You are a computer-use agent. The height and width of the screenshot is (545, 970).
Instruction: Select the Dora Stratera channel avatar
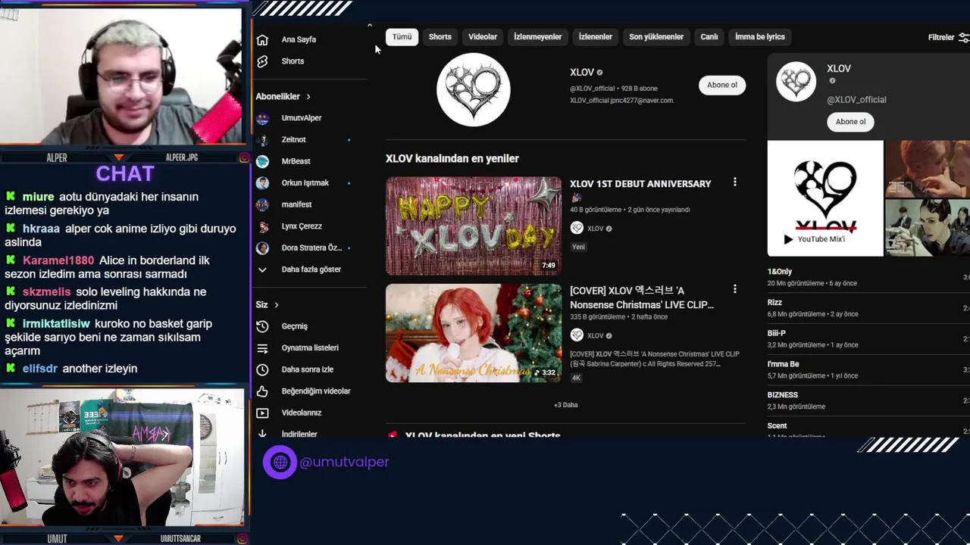click(x=262, y=248)
